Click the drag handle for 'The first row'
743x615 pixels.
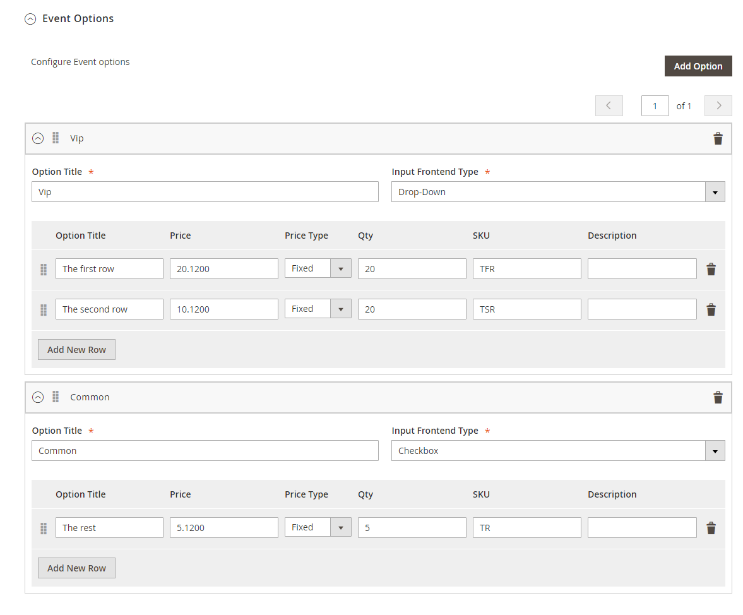(44, 269)
